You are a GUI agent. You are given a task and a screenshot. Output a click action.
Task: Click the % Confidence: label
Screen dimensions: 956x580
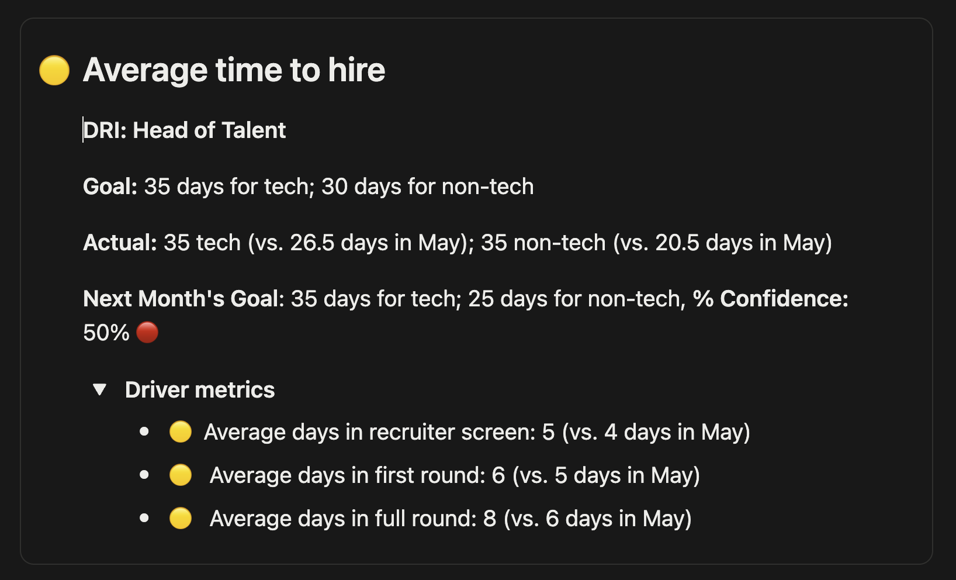click(771, 299)
